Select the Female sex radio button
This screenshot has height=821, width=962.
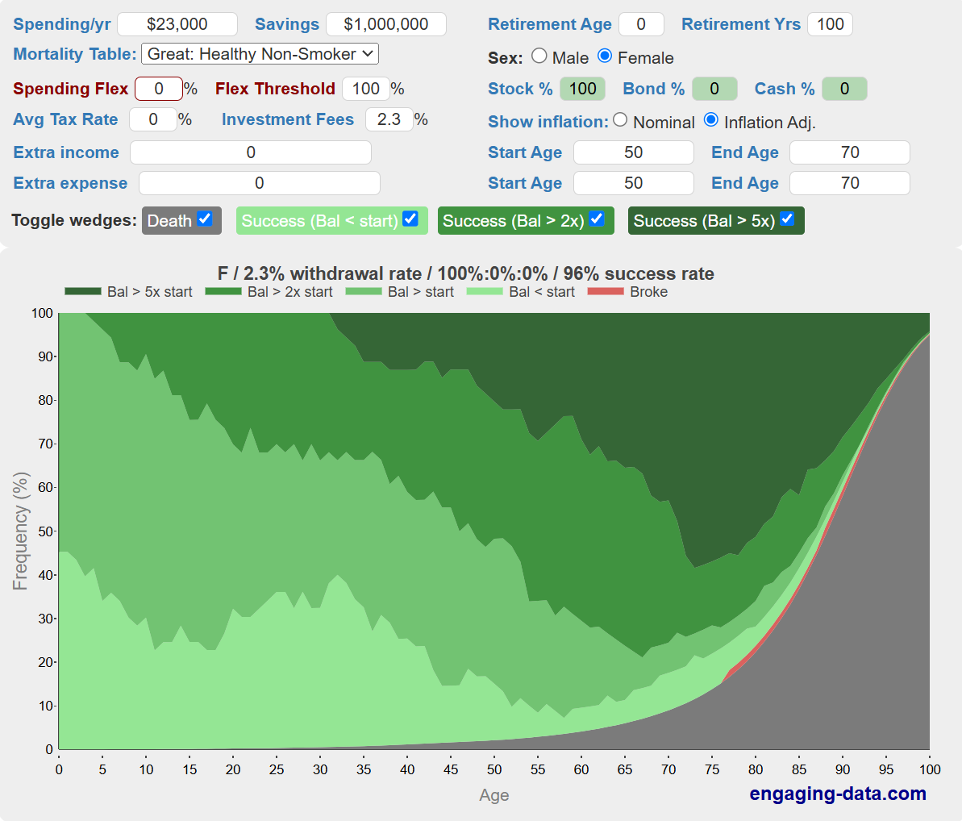click(x=605, y=56)
